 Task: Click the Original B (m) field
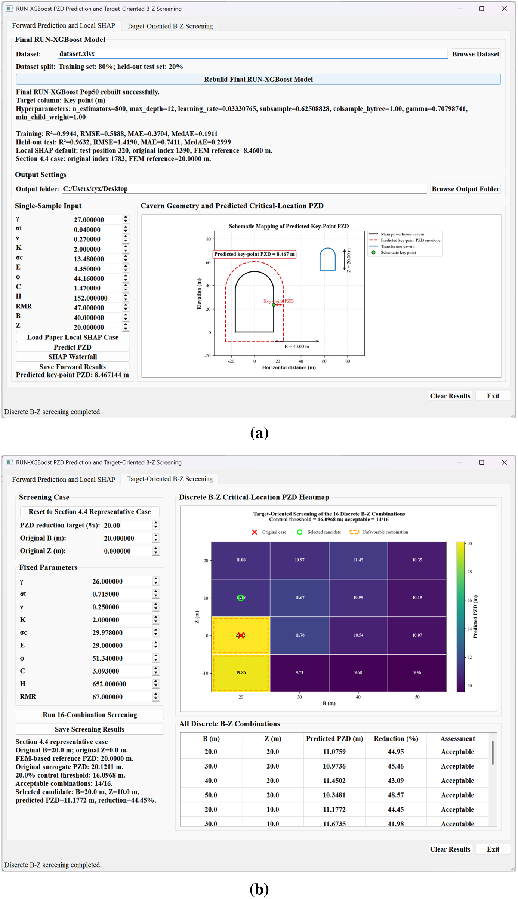[127, 538]
